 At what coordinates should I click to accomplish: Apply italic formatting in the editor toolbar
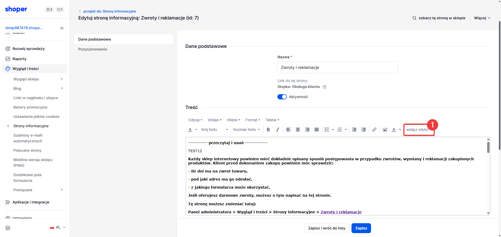tap(278, 130)
